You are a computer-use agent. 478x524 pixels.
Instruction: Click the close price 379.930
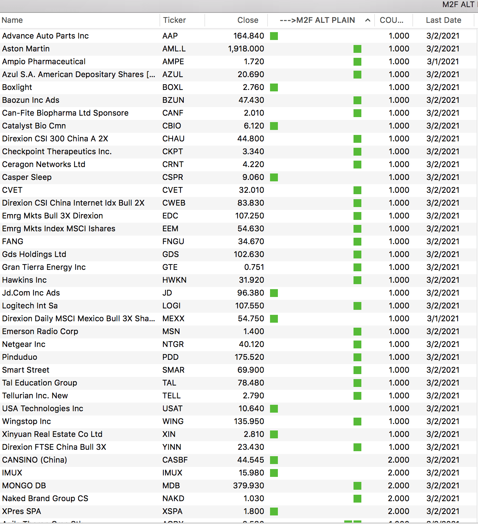coord(249,486)
